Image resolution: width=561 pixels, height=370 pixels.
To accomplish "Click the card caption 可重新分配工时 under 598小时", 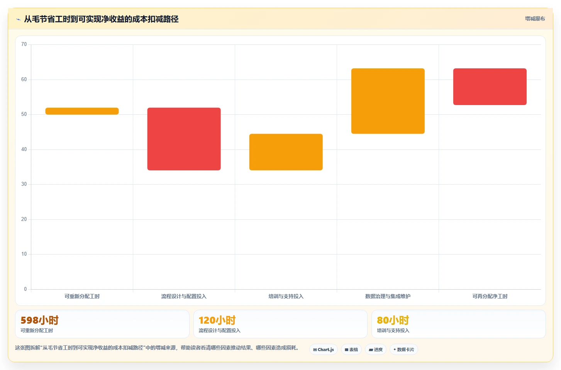I will coord(37,331).
